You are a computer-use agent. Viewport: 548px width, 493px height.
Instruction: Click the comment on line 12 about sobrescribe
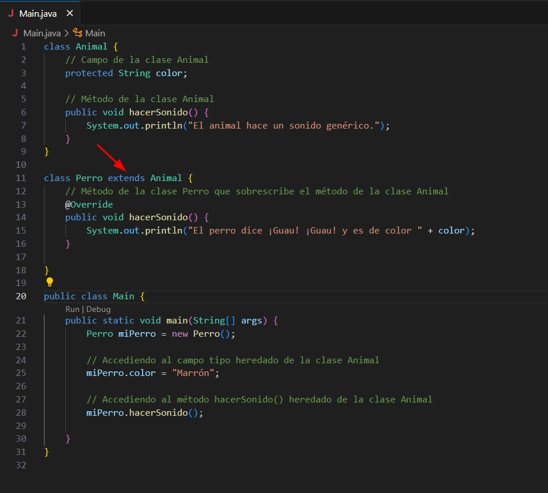(257, 191)
